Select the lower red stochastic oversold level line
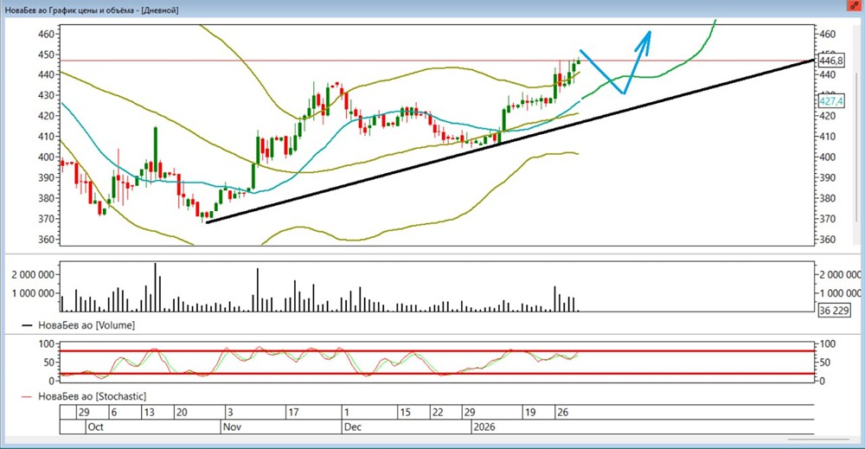 436,374
